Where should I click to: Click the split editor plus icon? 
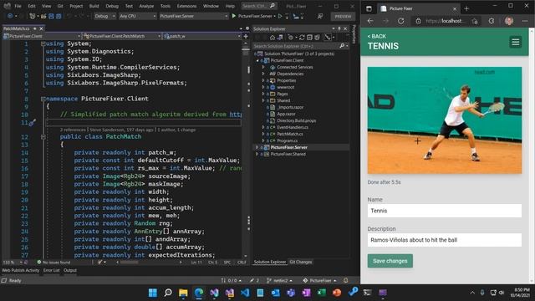246,36
